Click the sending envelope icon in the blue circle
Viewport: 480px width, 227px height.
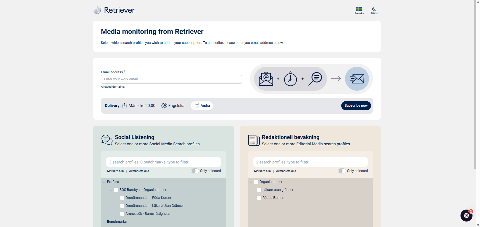[357, 79]
